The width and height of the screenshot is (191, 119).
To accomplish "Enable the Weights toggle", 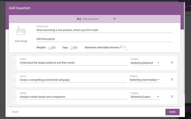I will (52, 47).
